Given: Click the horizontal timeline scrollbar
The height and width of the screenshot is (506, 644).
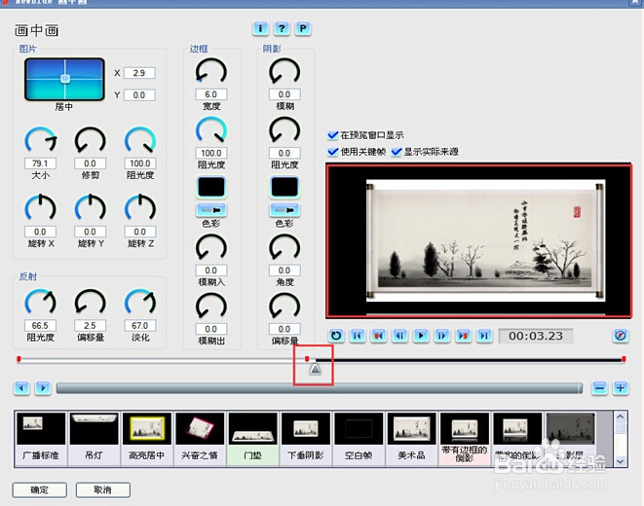Looking at the screenshot, I should 320,388.
